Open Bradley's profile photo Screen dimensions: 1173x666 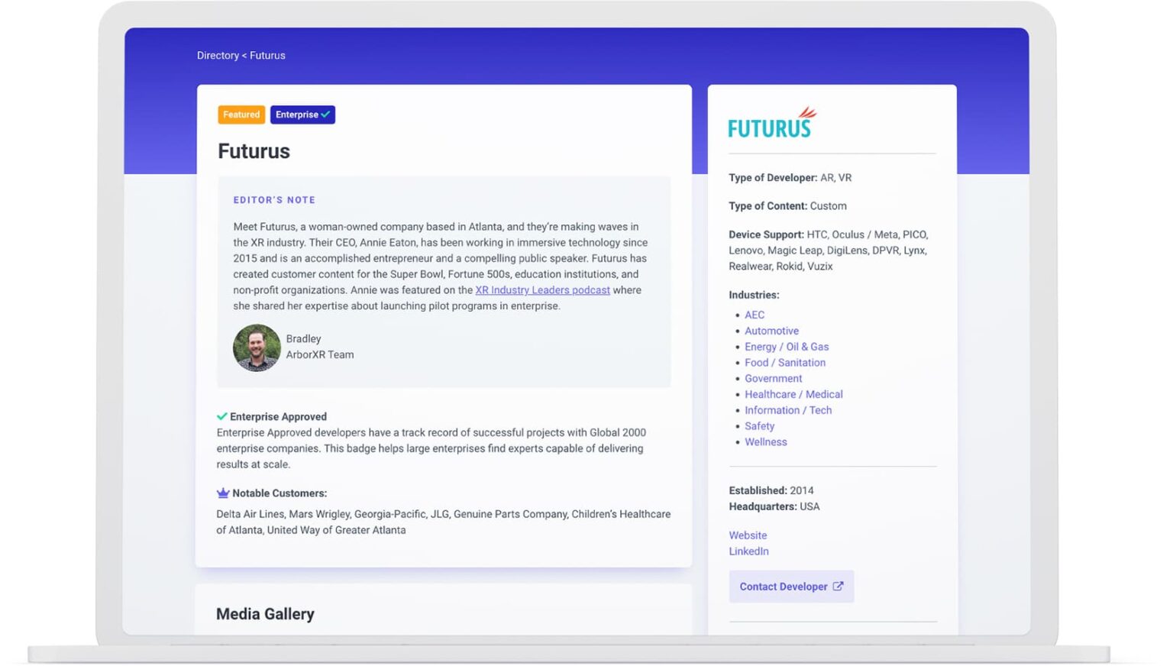coord(257,348)
